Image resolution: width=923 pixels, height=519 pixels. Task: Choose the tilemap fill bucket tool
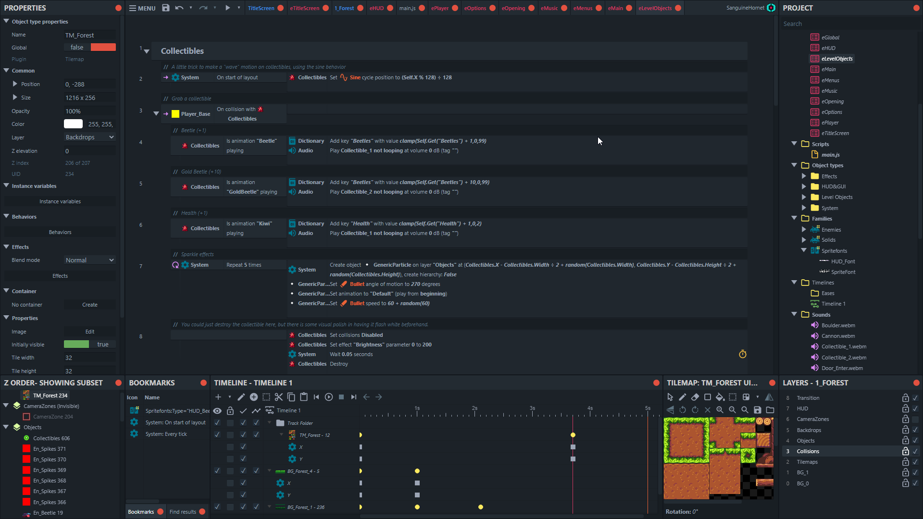pyautogui.click(x=720, y=397)
